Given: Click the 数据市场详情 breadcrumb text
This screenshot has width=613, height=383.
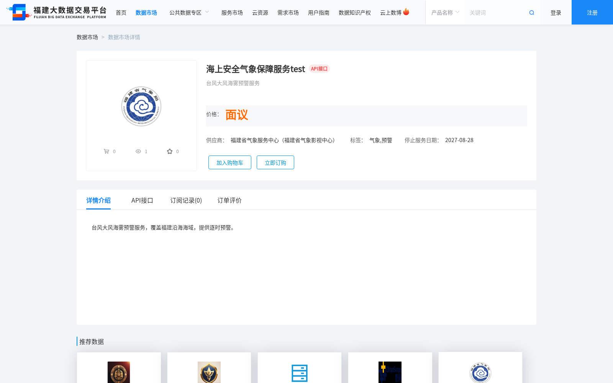Looking at the screenshot, I should click(x=124, y=37).
